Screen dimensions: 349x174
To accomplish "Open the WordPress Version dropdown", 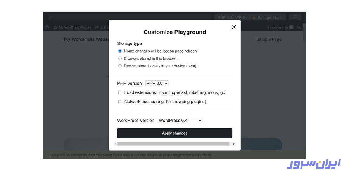I will click(x=180, y=121).
